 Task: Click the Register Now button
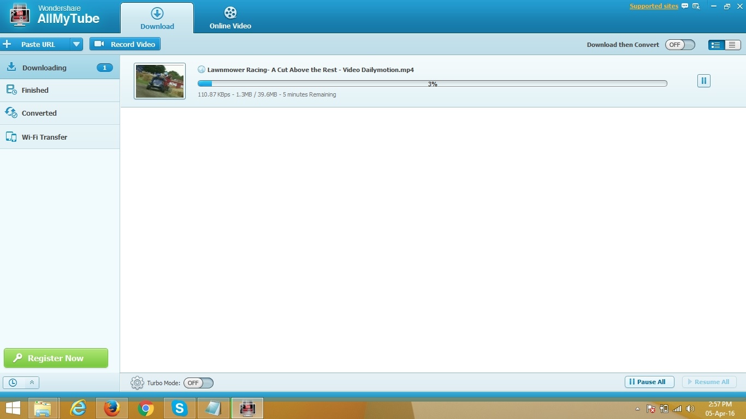coord(56,358)
